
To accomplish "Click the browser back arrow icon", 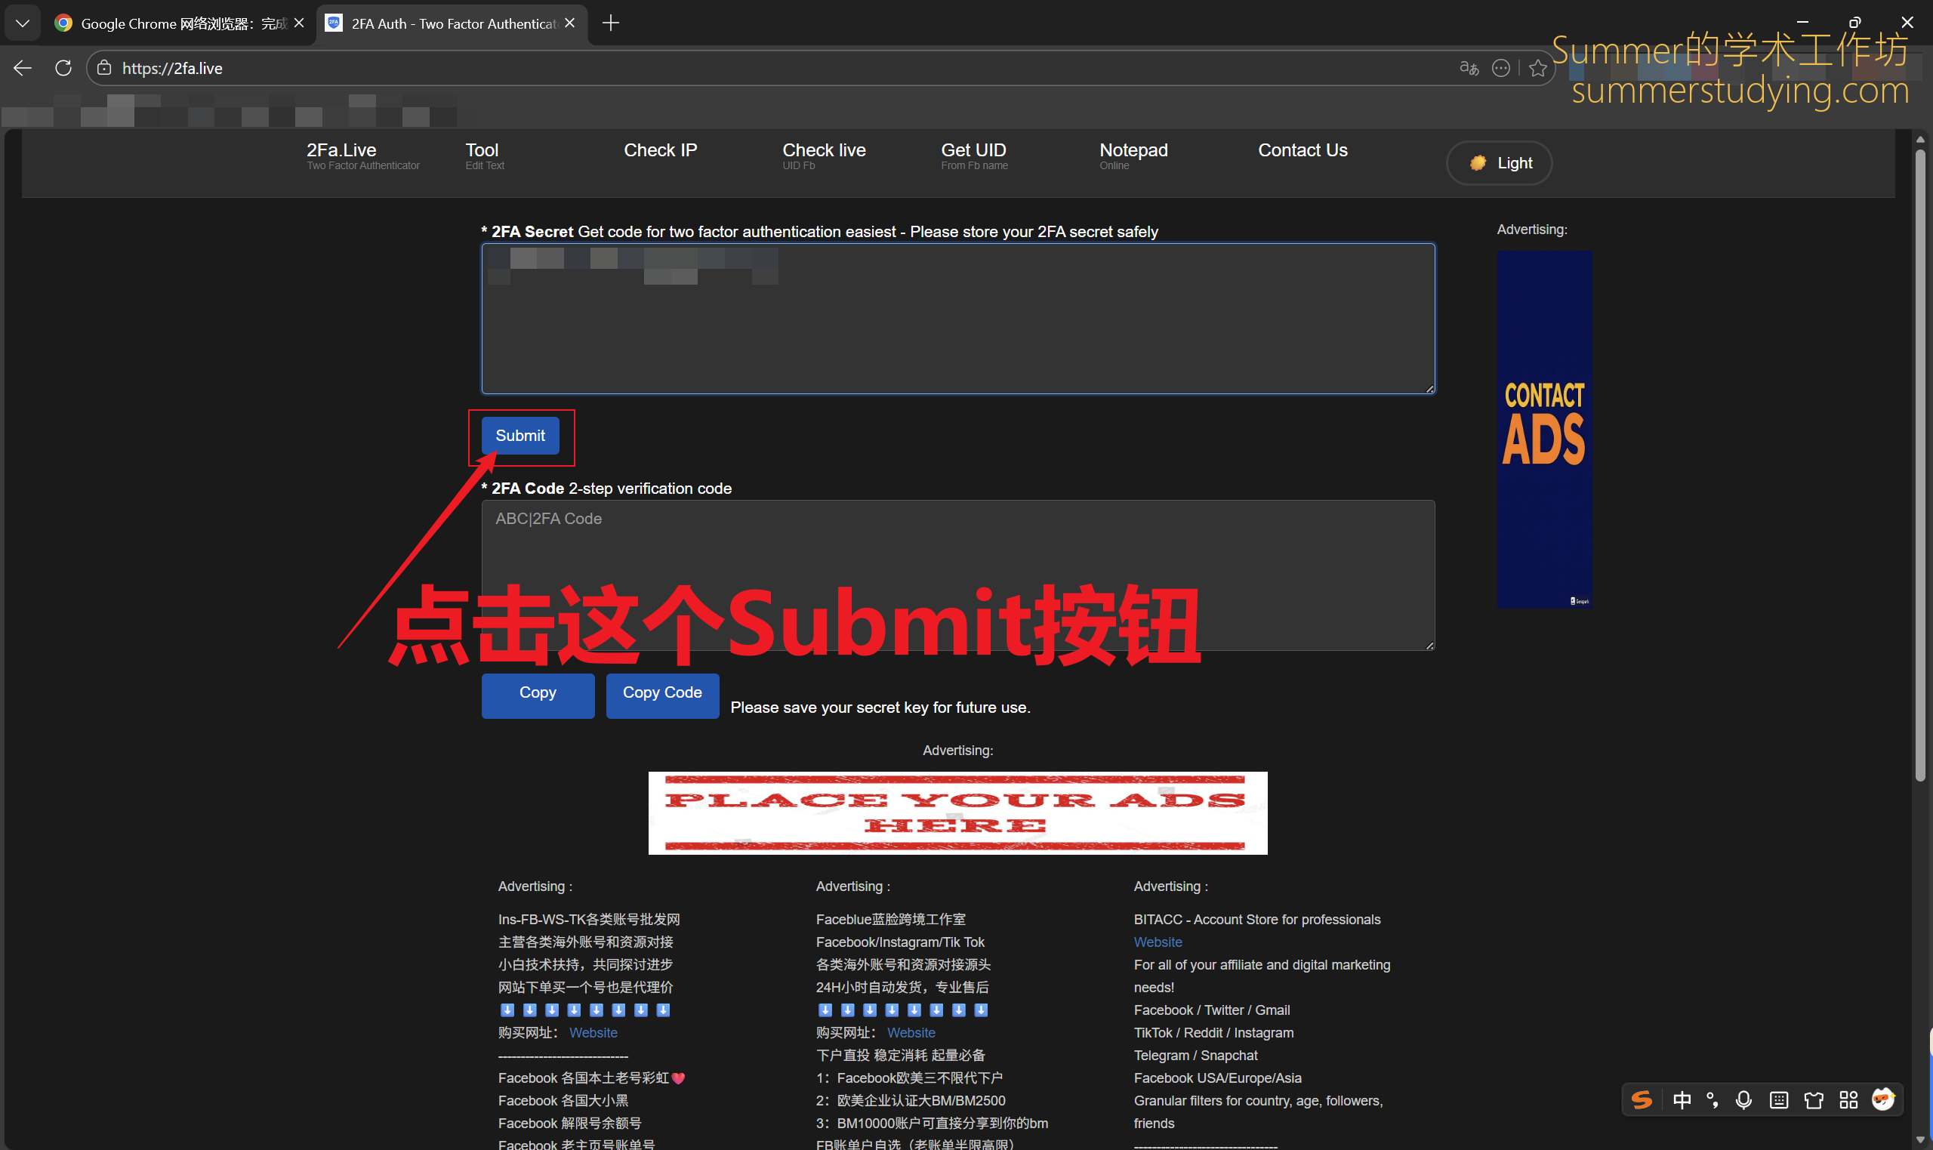I will (x=23, y=68).
